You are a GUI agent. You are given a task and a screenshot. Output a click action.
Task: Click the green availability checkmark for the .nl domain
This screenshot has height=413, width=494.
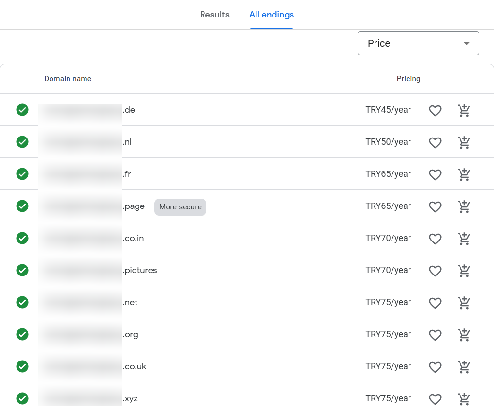click(22, 142)
